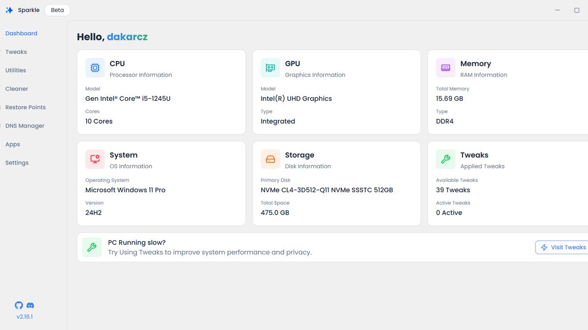
Task: Click version label v2.16.1
Action: [x=24, y=317]
